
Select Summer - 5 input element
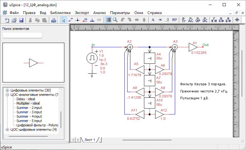click(x=29, y=121)
